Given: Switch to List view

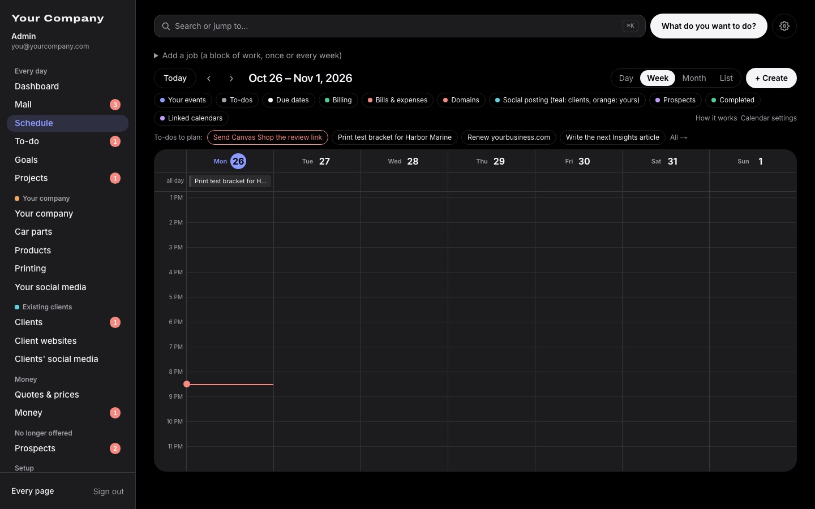Looking at the screenshot, I should point(726,78).
